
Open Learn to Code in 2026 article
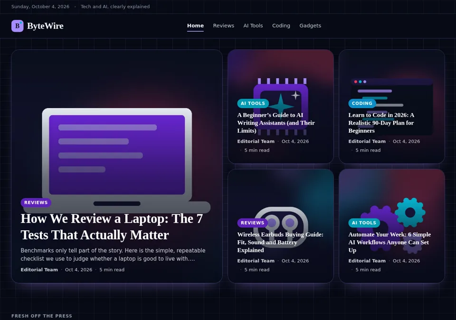381,123
